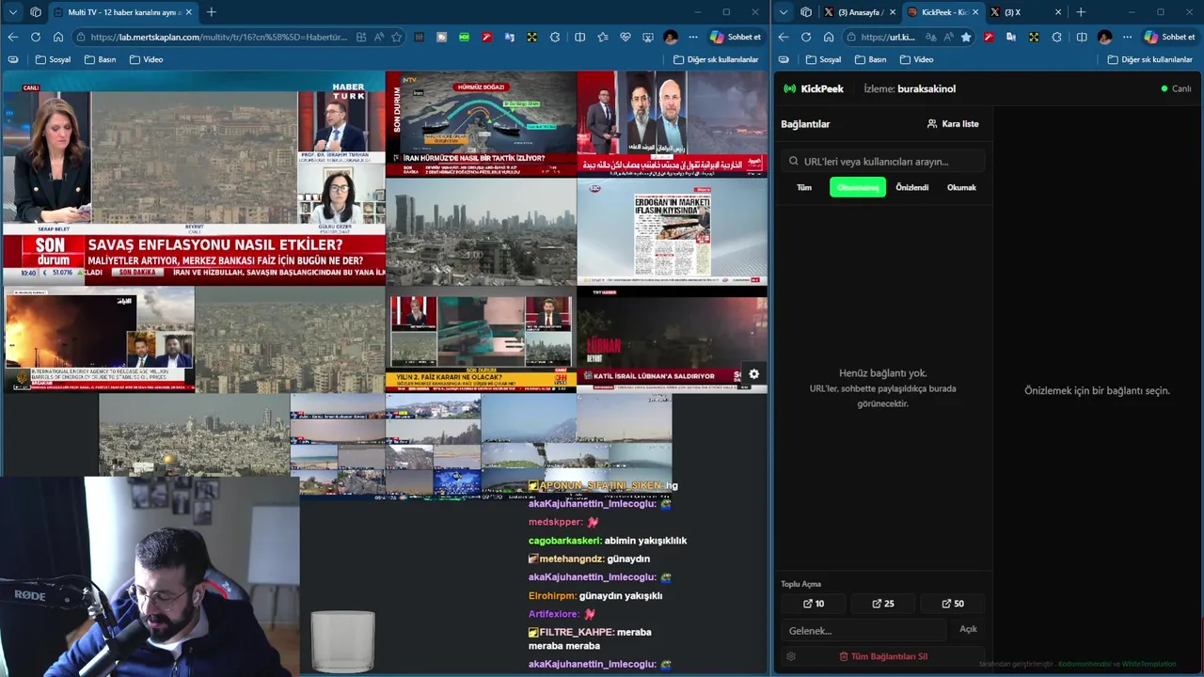Screen dimensions: 1204x677
Task: Open workspaces icon in right browser
Action: pos(806,12)
